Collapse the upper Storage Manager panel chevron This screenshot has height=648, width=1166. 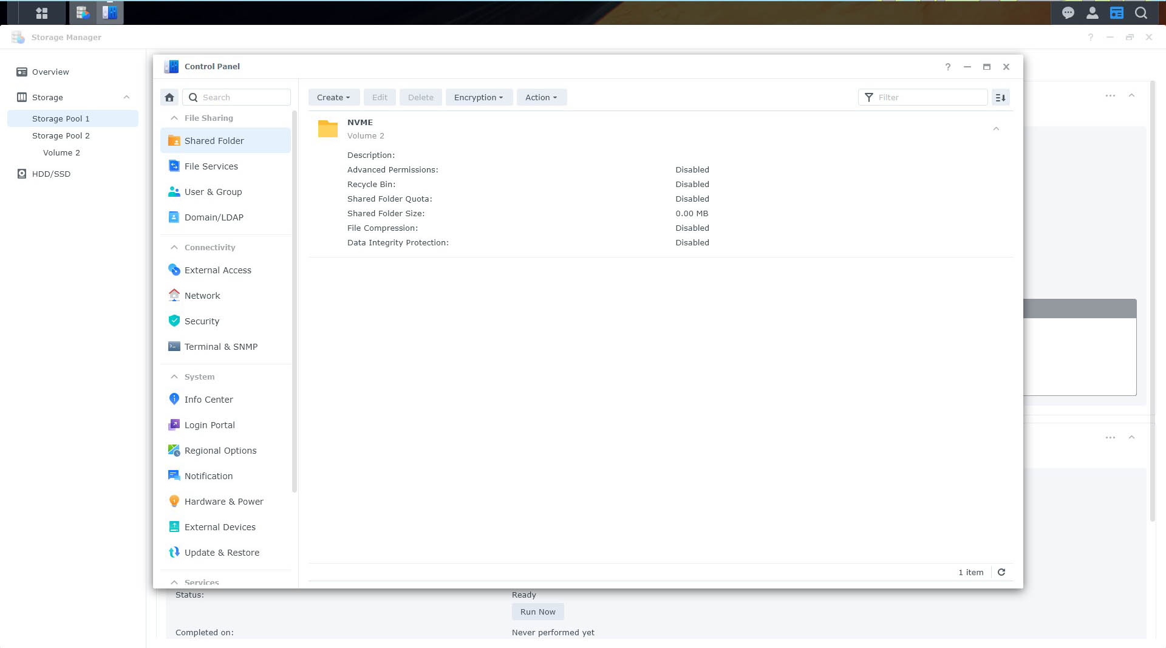pyautogui.click(x=1131, y=95)
